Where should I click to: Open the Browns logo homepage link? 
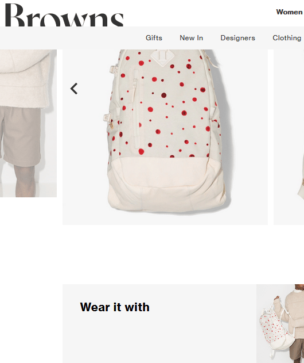[64, 15]
